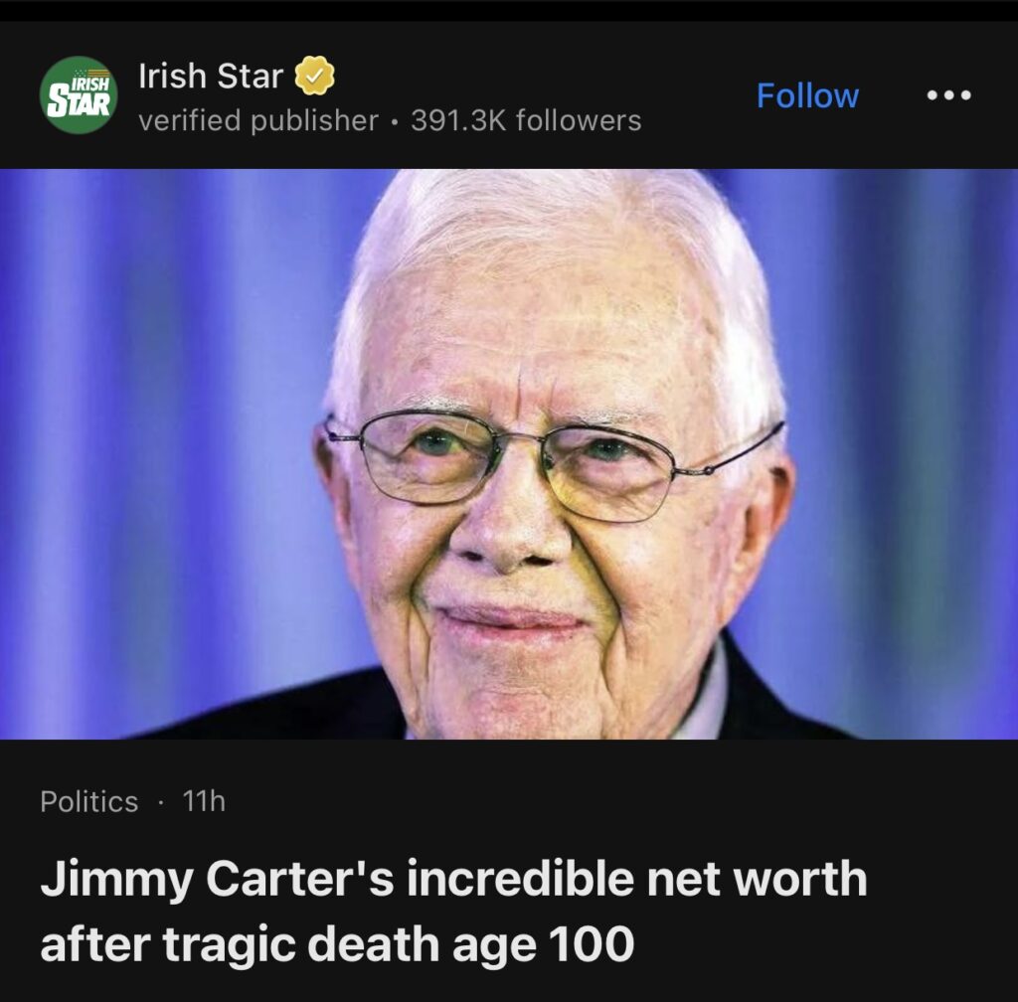
Task: Open the three-dot more options menu
Action: [948, 95]
